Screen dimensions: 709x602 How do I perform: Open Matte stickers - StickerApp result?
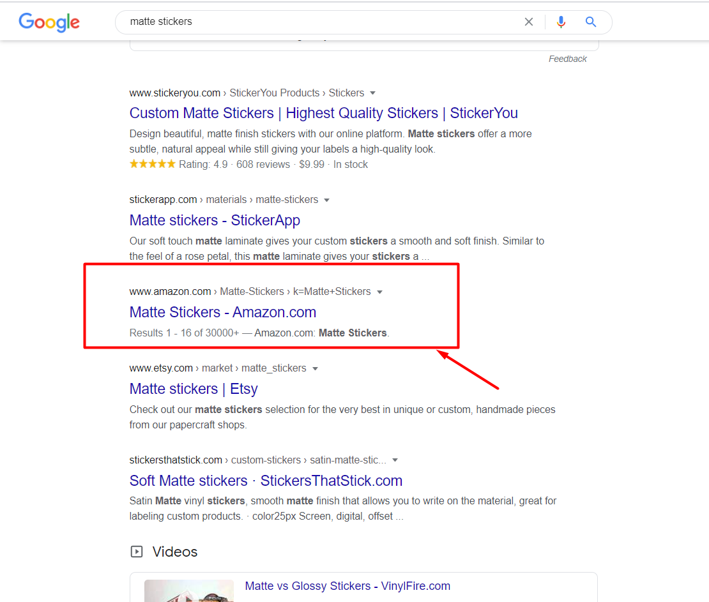coord(215,220)
